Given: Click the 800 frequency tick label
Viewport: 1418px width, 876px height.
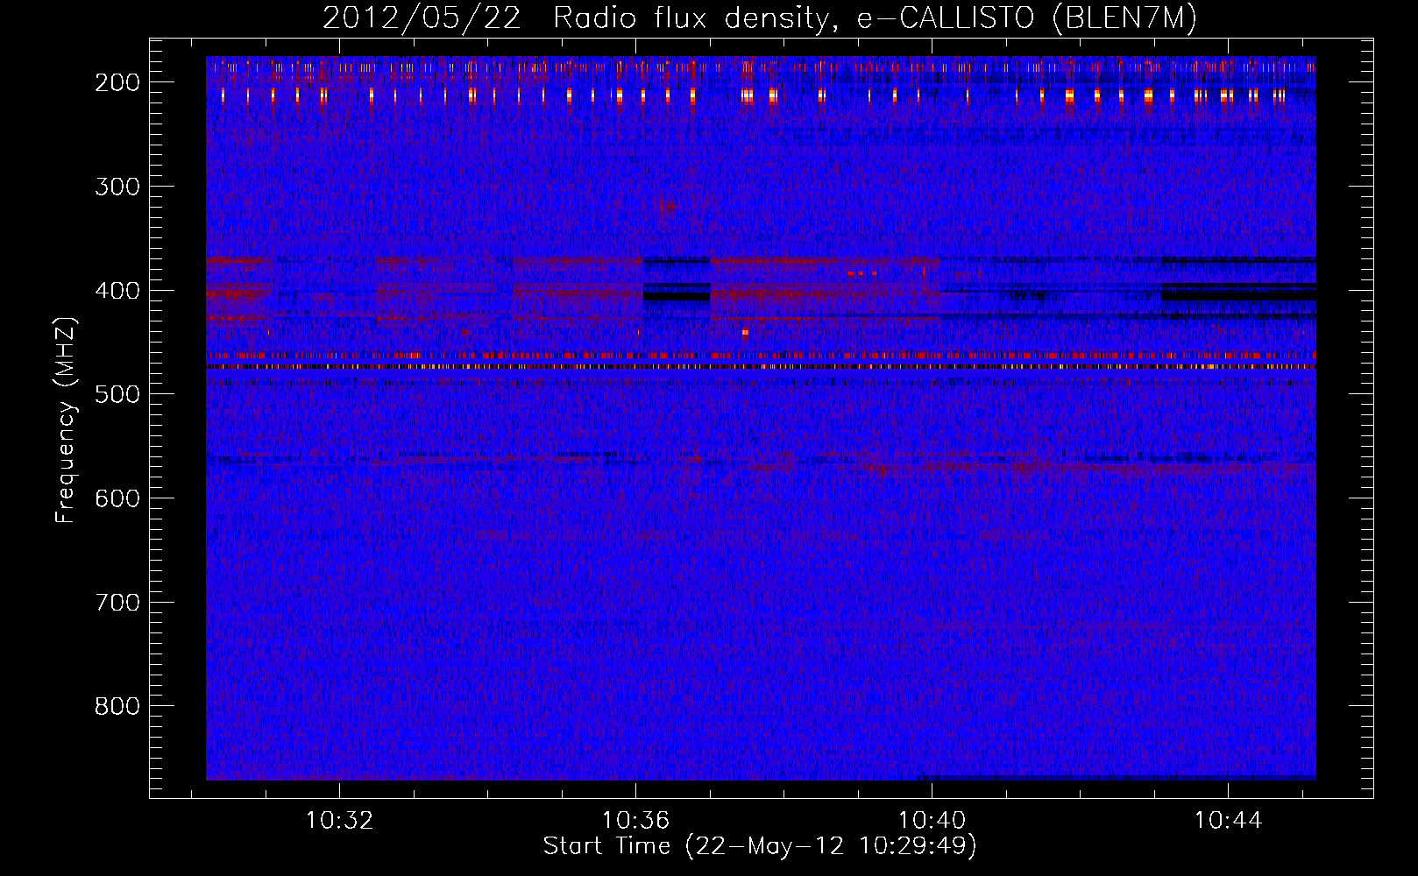Looking at the screenshot, I should pyautogui.click(x=117, y=706).
